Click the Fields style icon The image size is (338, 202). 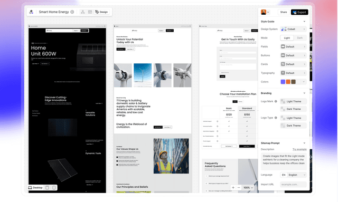pyautogui.click(x=283, y=46)
